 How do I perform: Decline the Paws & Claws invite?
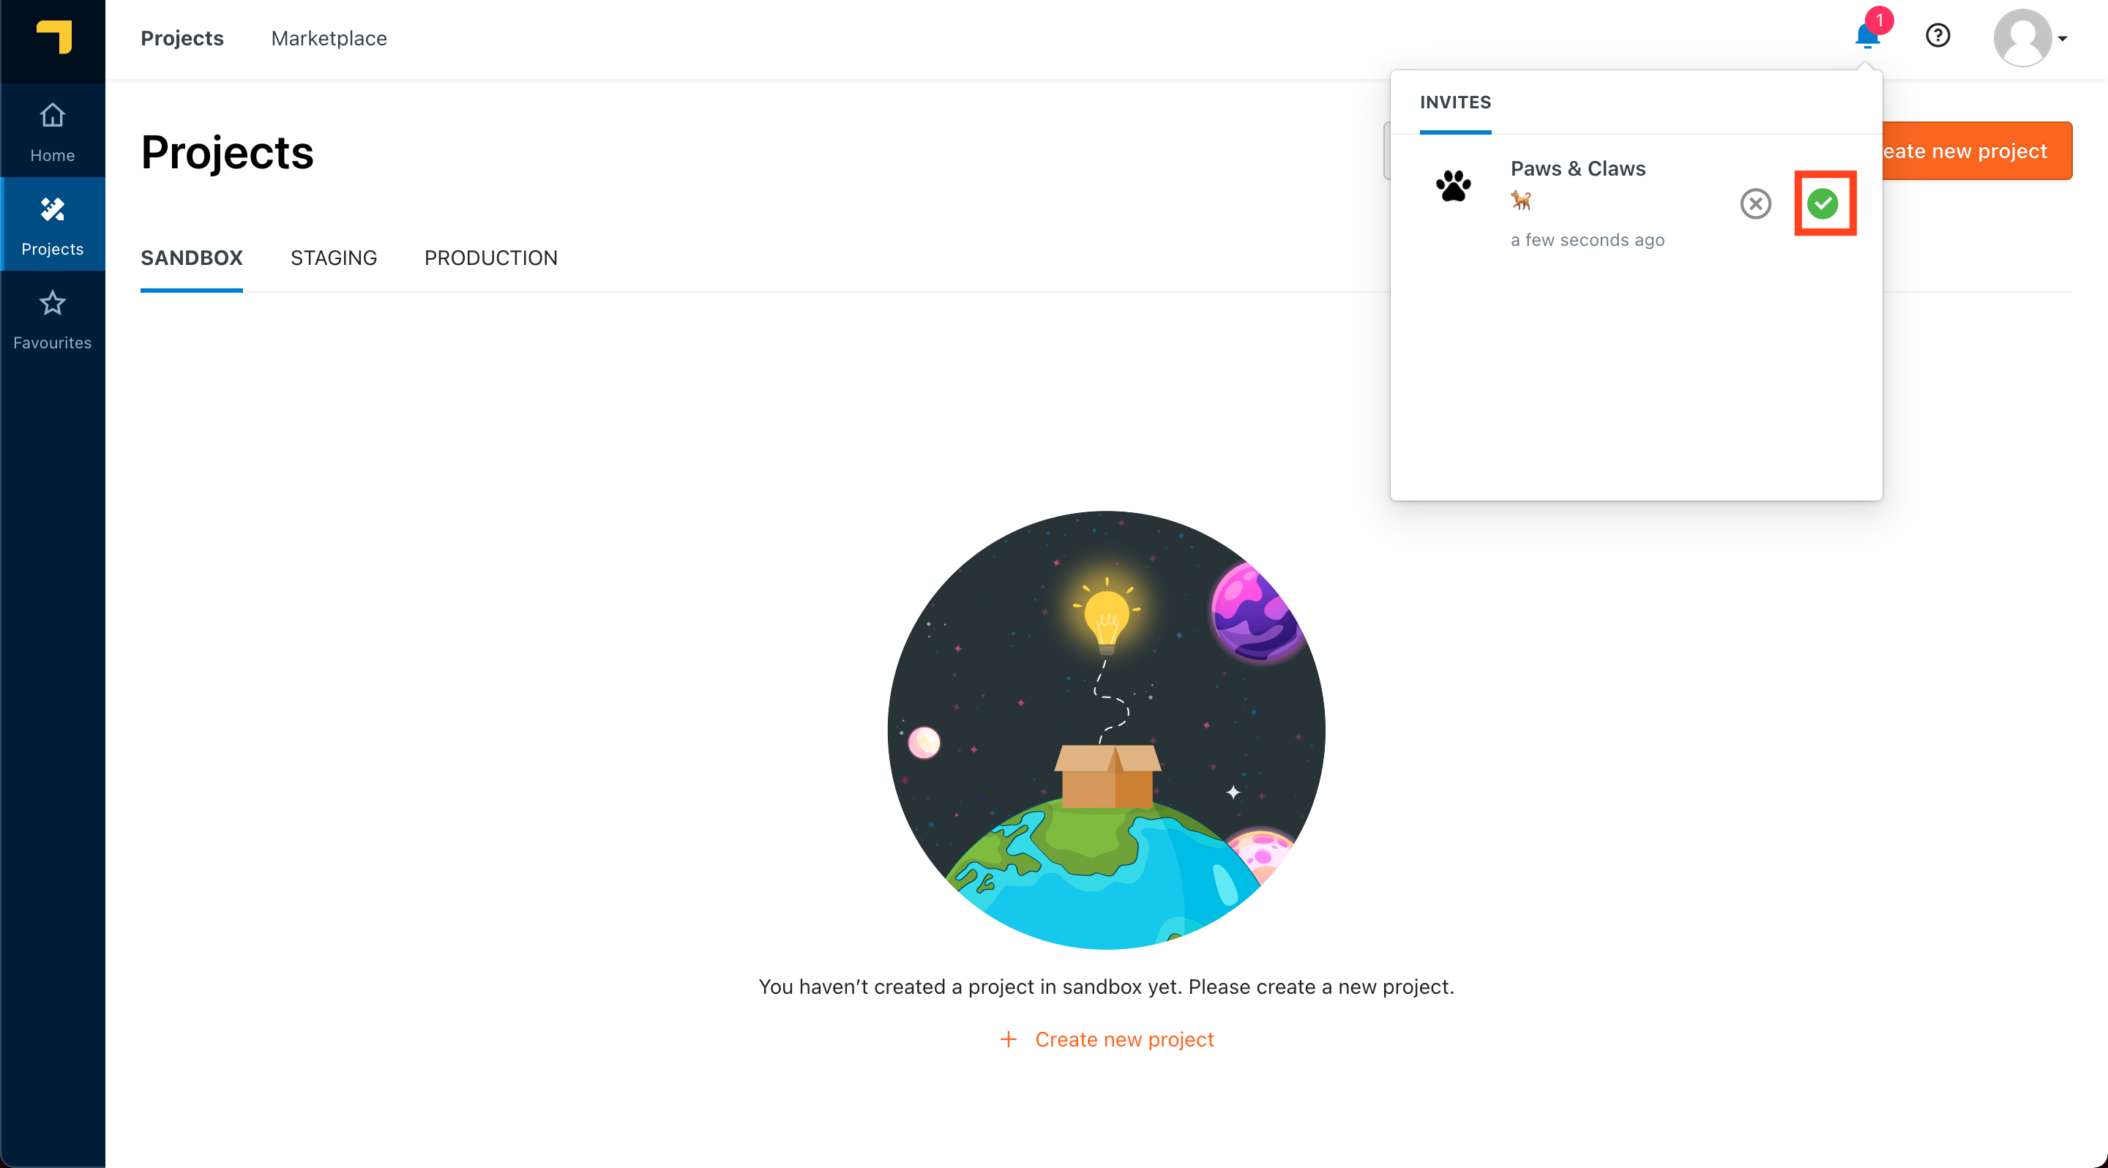pos(1755,203)
